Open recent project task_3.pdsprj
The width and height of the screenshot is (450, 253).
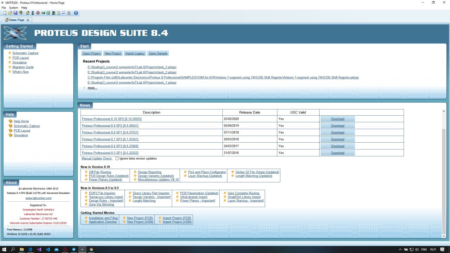click(132, 67)
